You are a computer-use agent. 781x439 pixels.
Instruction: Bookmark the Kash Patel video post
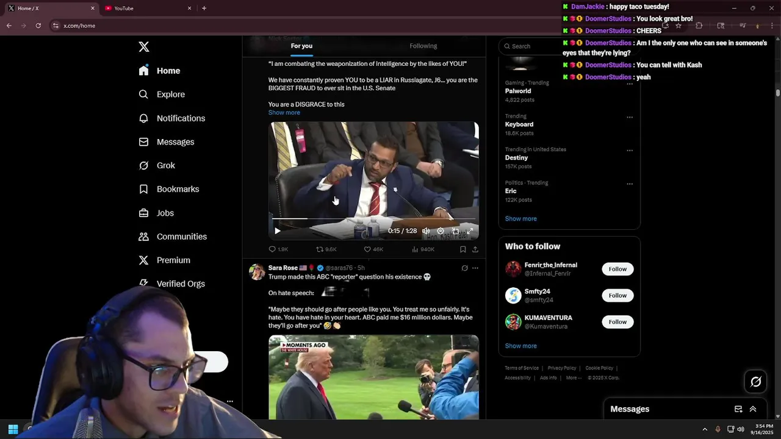[463, 249]
